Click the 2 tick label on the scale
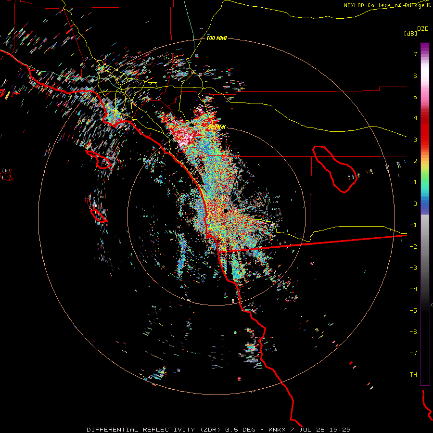 (415, 161)
